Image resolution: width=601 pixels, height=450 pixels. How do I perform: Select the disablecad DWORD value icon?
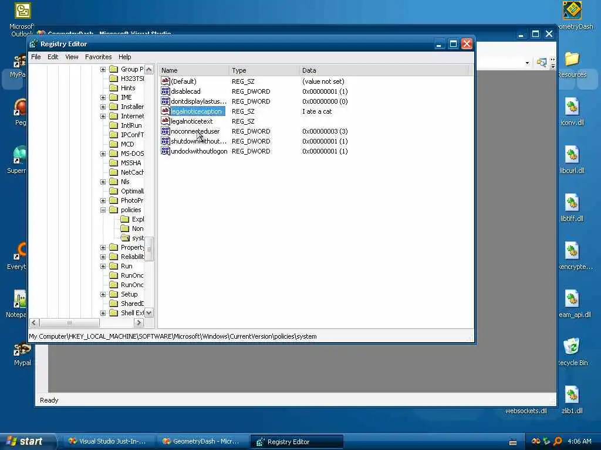point(165,91)
